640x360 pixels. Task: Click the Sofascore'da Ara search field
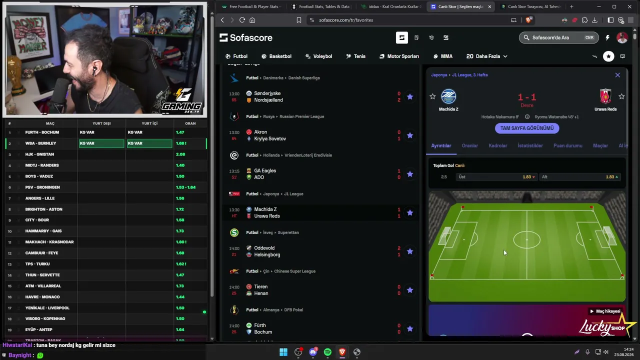point(559,37)
